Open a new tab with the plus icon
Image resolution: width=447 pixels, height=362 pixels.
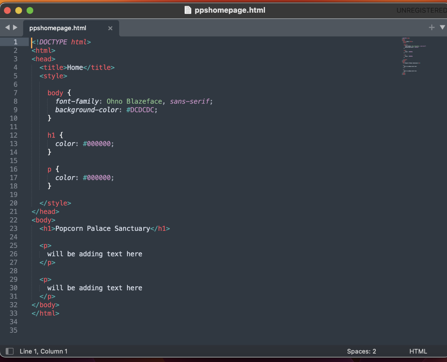pyautogui.click(x=431, y=27)
